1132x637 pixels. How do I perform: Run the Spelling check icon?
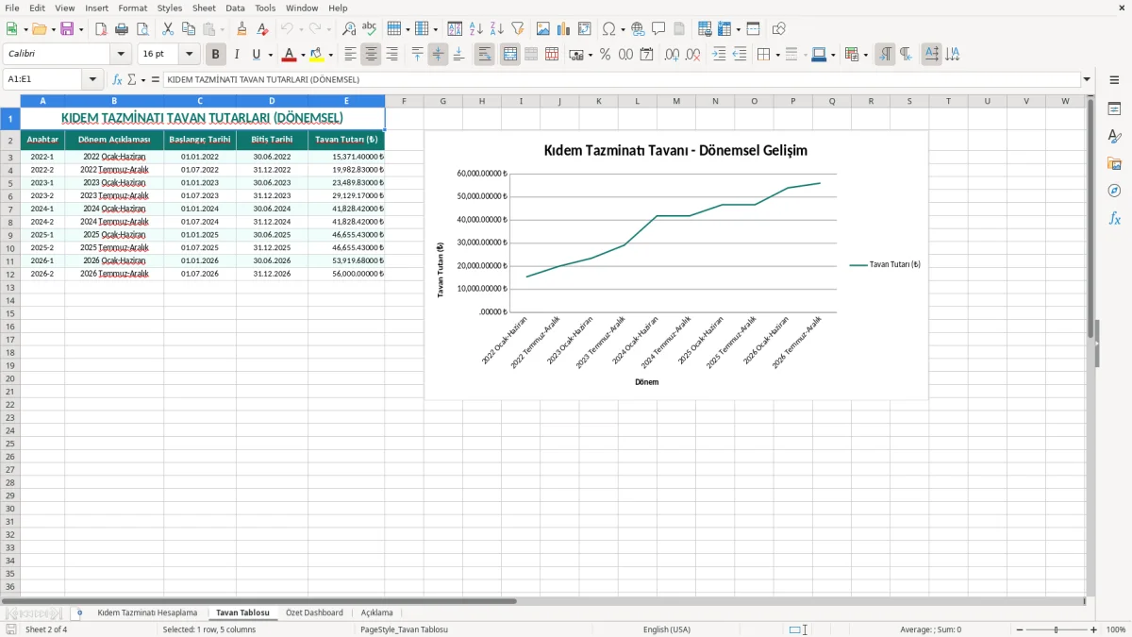[370, 29]
